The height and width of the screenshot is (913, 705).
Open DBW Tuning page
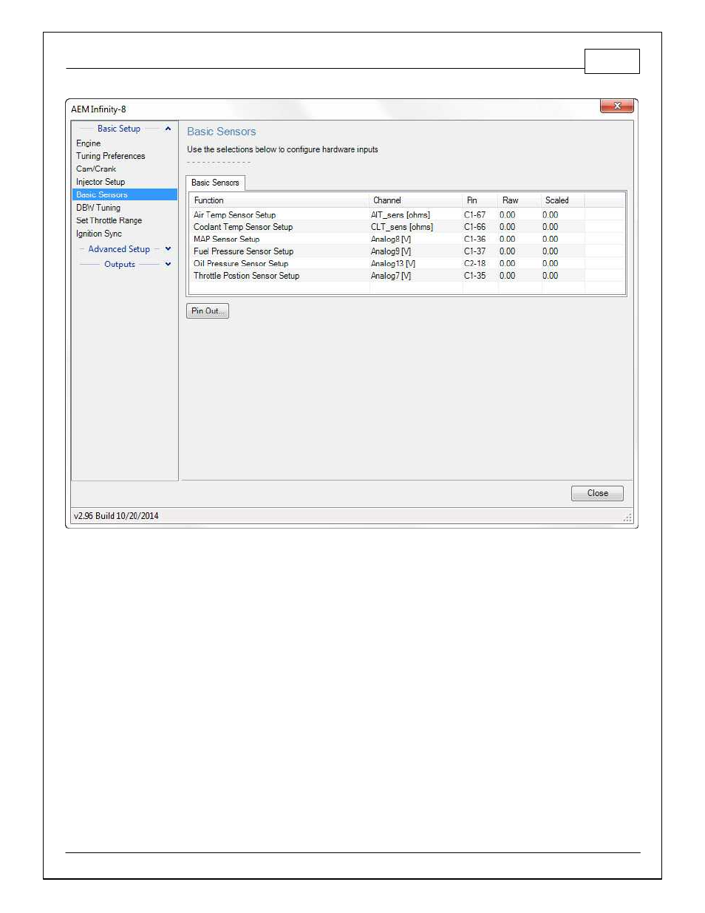tap(98, 208)
